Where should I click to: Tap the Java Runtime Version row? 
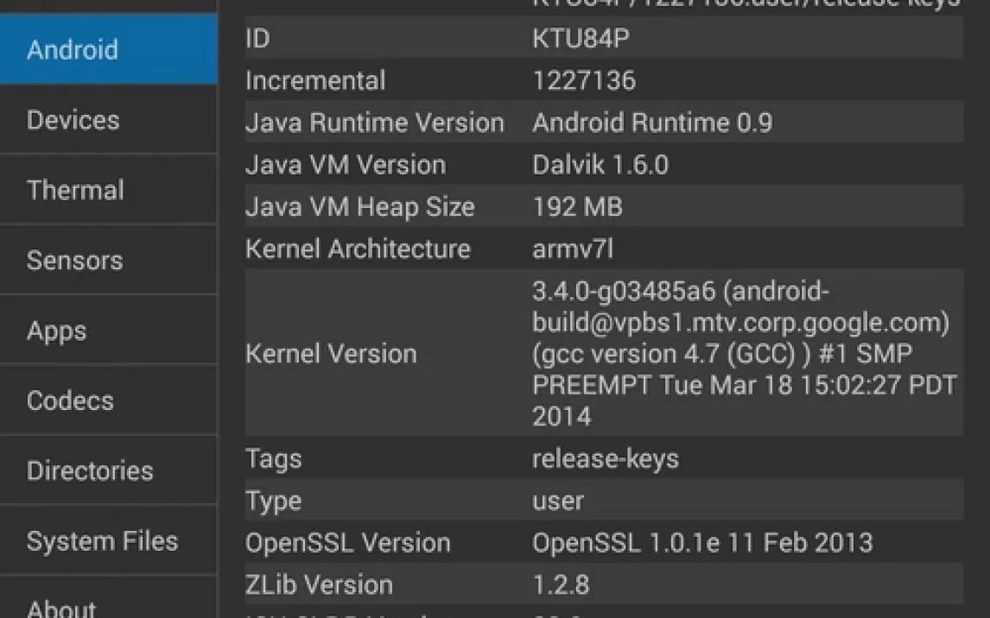tap(603, 123)
